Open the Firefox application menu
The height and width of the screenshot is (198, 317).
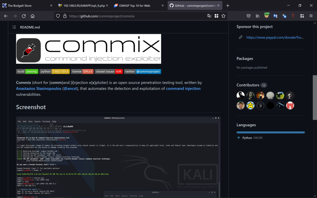click(x=311, y=16)
